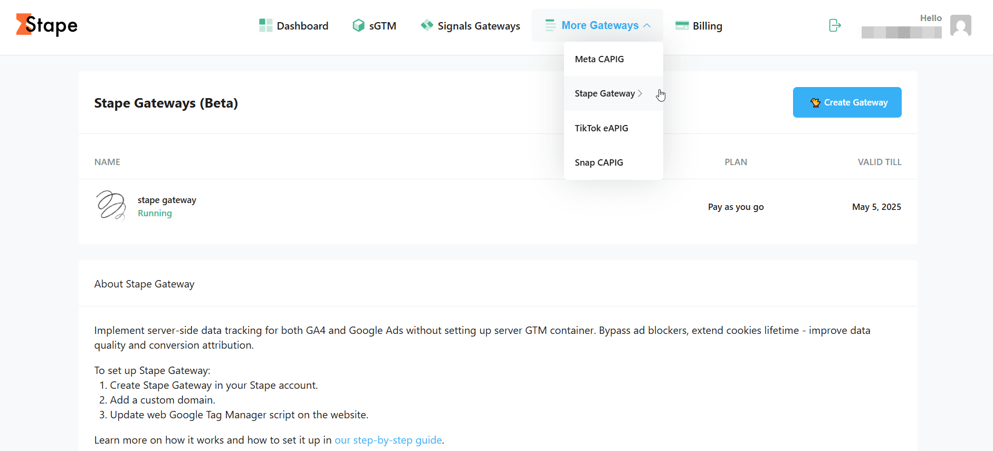The width and height of the screenshot is (993, 451).
Task: Click the Hello greeting text
Action: pyautogui.click(x=931, y=18)
